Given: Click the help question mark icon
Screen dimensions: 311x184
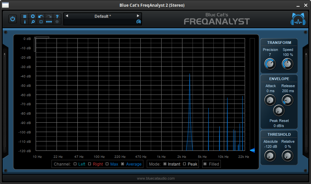Looking at the screenshot, I should coord(57,16).
